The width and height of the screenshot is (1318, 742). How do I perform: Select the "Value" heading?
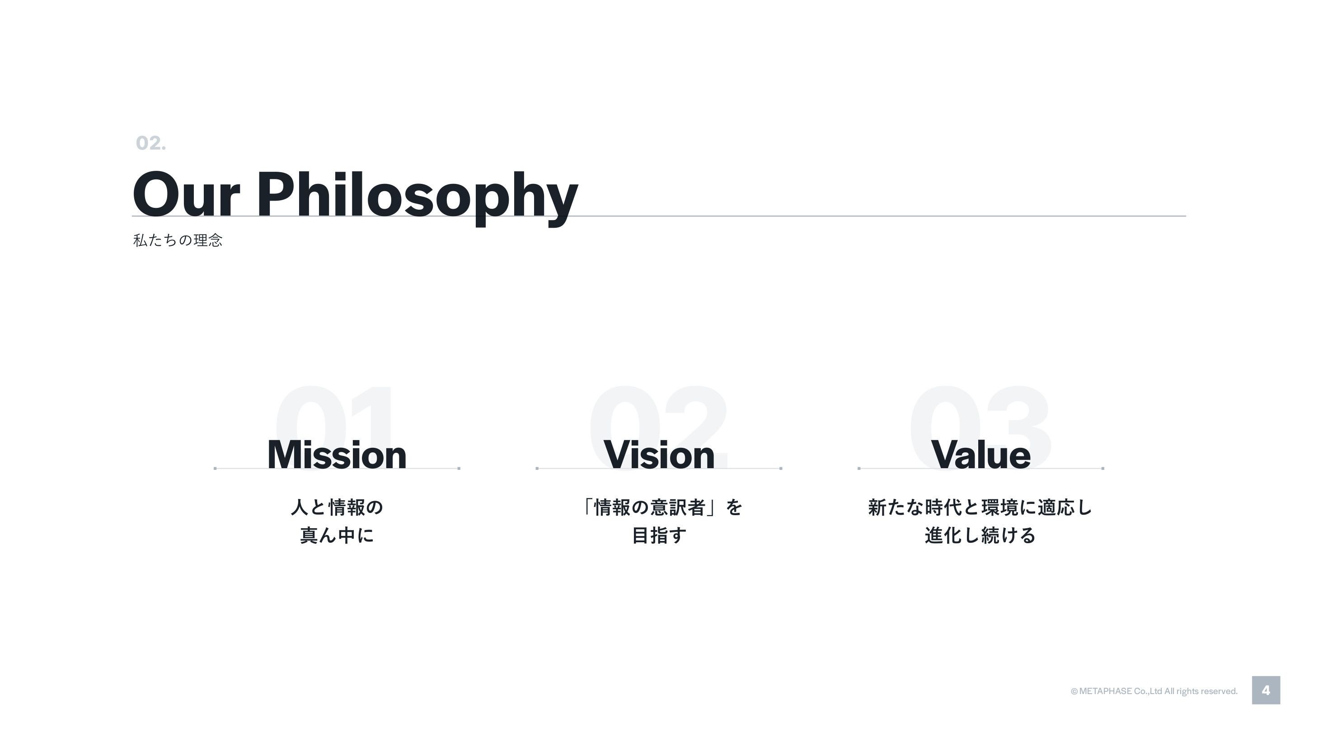click(x=980, y=455)
